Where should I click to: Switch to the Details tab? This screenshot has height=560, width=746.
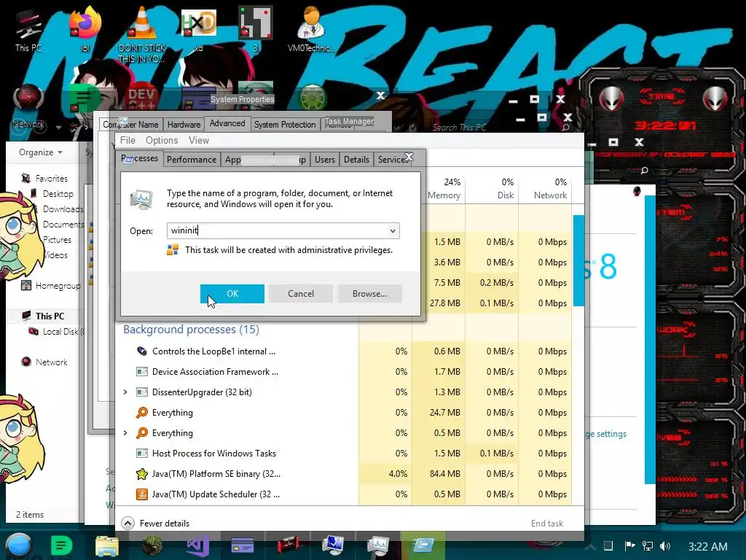(x=356, y=160)
